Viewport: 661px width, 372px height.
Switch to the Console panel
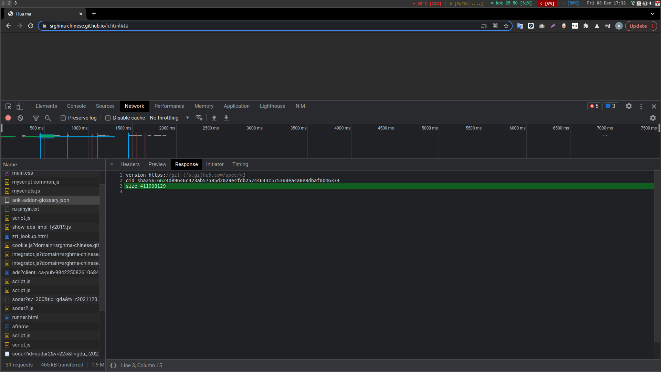[76, 106]
